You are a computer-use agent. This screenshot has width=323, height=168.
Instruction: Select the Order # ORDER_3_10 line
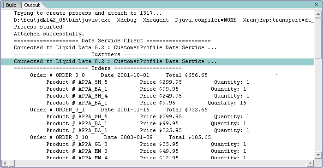click(x=120, y=137)
